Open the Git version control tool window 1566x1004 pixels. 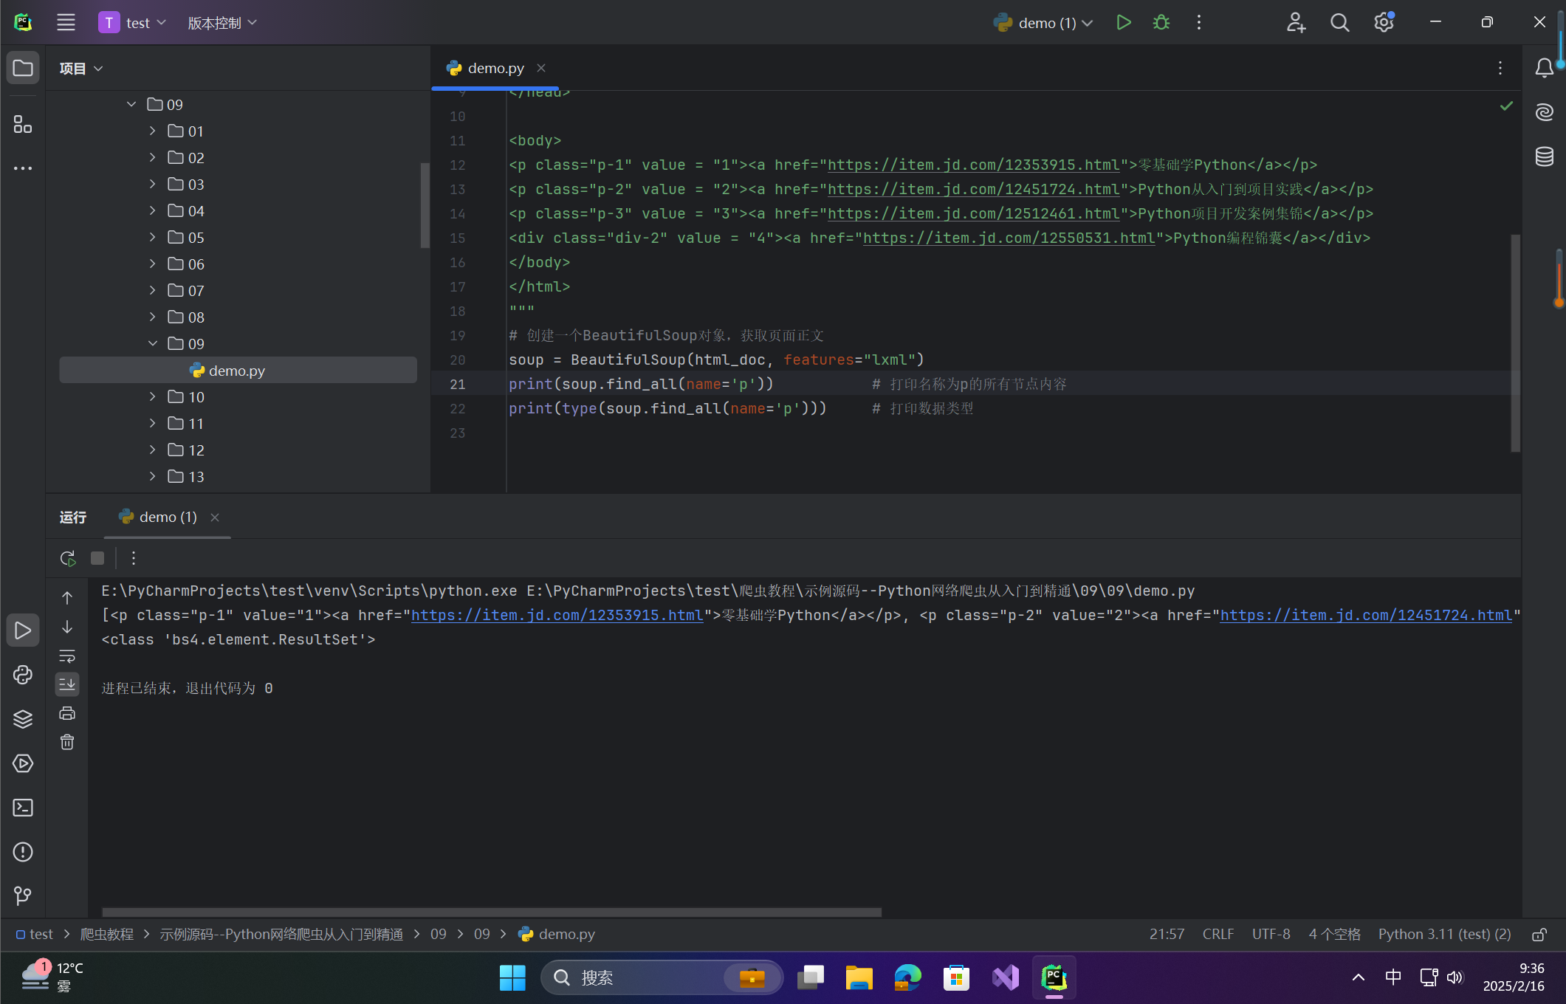pyautogui.click(x=23, y=895)
